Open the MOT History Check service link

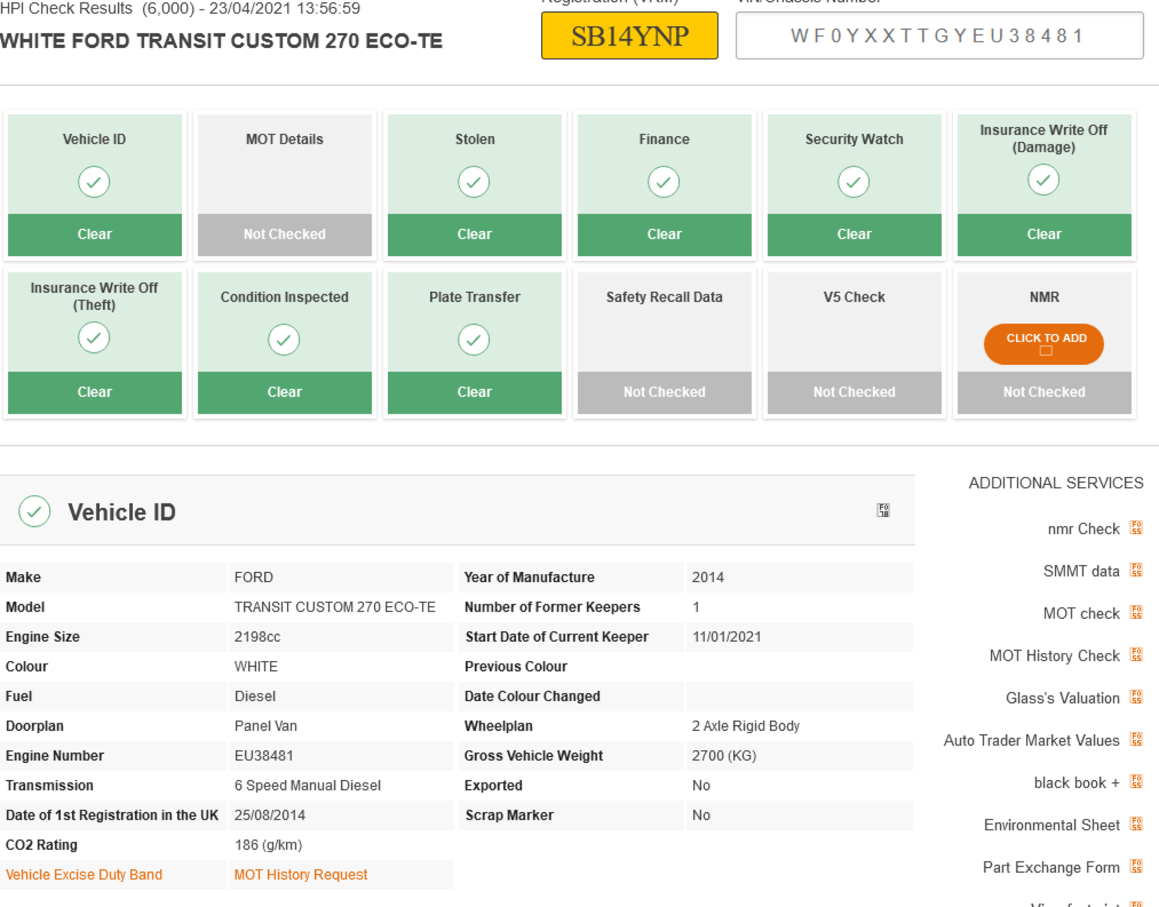[x=1055, y=656]
